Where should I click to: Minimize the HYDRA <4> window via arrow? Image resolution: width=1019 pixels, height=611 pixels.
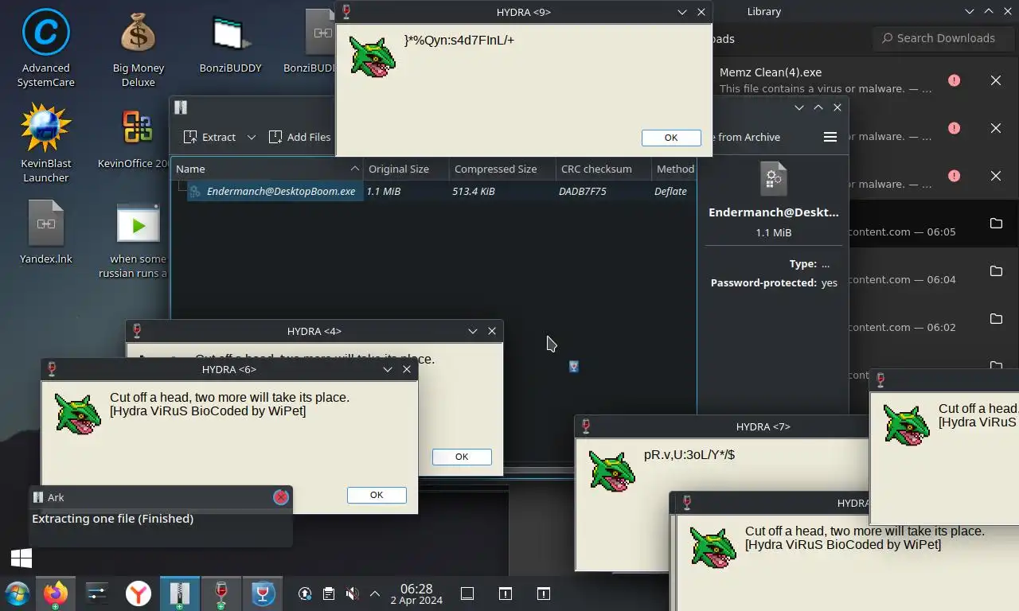click(473, 331)
